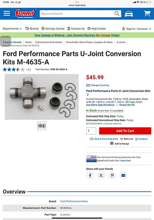Share on Facebook icon
Screen dimensions: 154x220
tap(90, 175)
